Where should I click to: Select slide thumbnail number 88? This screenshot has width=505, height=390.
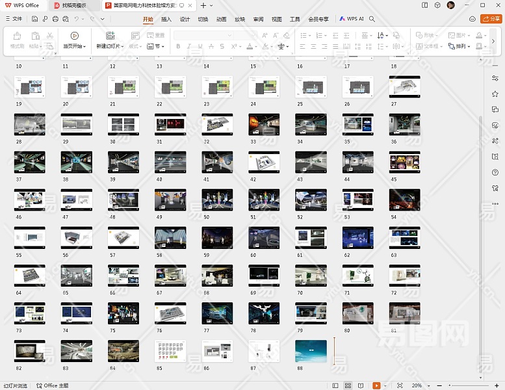pyautogui.click(x=311, y=351)
